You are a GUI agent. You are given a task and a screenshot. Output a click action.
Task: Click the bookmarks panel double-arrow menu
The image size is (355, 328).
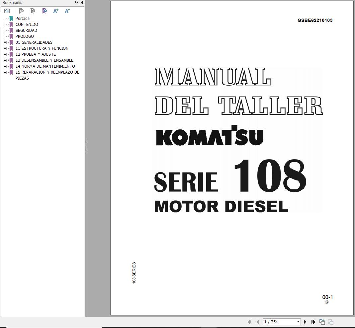(x=76, y=2)
